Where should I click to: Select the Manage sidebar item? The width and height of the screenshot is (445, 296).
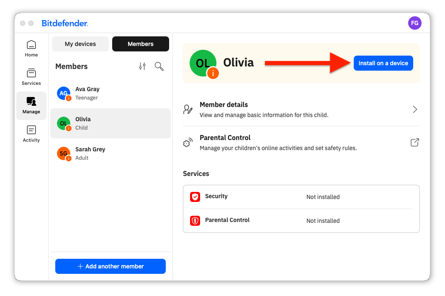click(x=31, y=105)
